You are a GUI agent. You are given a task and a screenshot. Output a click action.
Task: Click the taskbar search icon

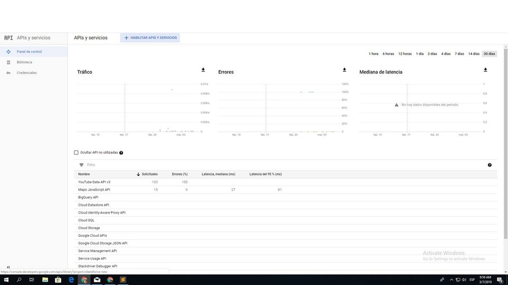point(19,280)
